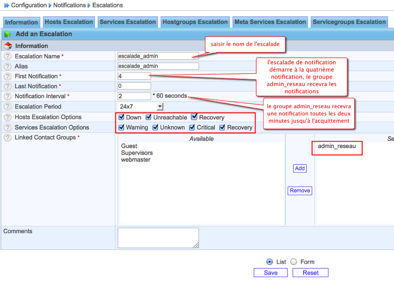Image resolution: width=394 pixels, height=283 pixels.
Task: Click help icon for Notification Interval
Action: click(7, 97)
